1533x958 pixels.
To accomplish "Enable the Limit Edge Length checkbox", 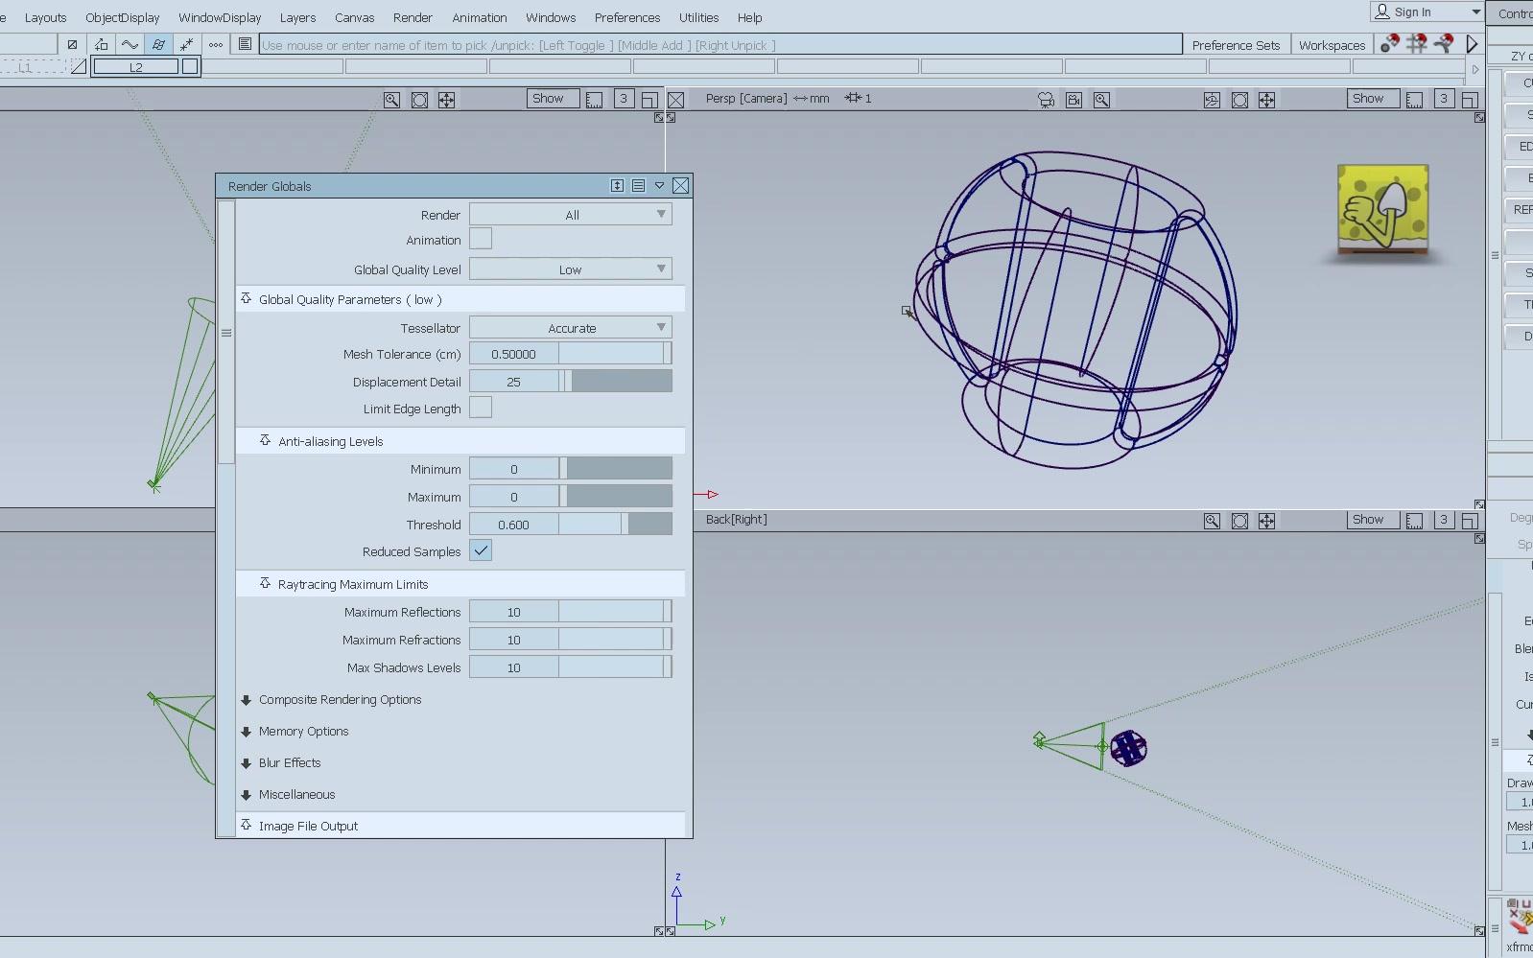I will click(481, 409).
